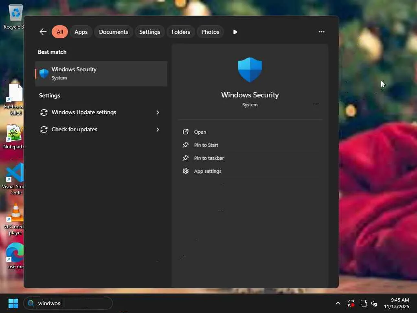
Task: Click the Windows Update tray icon
Action: [x=351, y=303]
